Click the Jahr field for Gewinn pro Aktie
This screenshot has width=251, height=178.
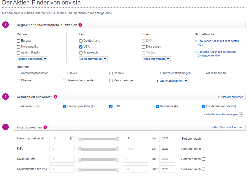click(x=167, y=138)
